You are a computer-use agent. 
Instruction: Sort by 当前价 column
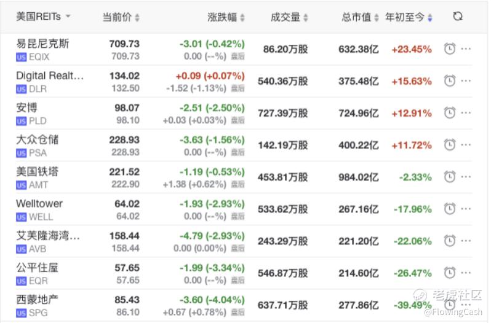[x=121, y=17]
